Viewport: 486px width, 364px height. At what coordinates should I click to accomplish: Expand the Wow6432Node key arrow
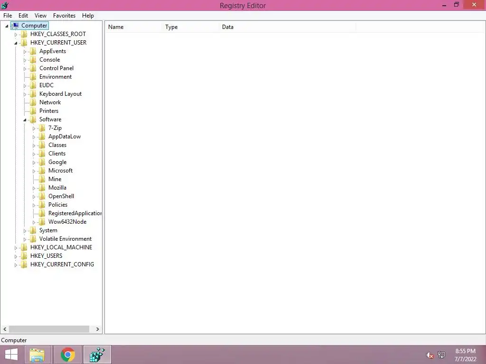coord(34,222)
